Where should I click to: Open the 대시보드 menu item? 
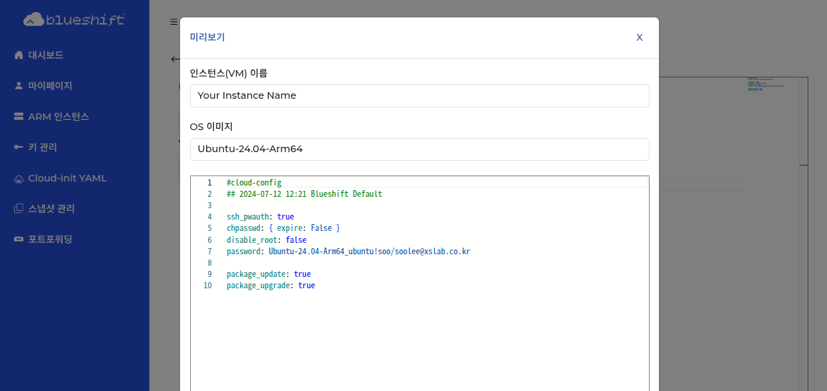coord(45,55)
